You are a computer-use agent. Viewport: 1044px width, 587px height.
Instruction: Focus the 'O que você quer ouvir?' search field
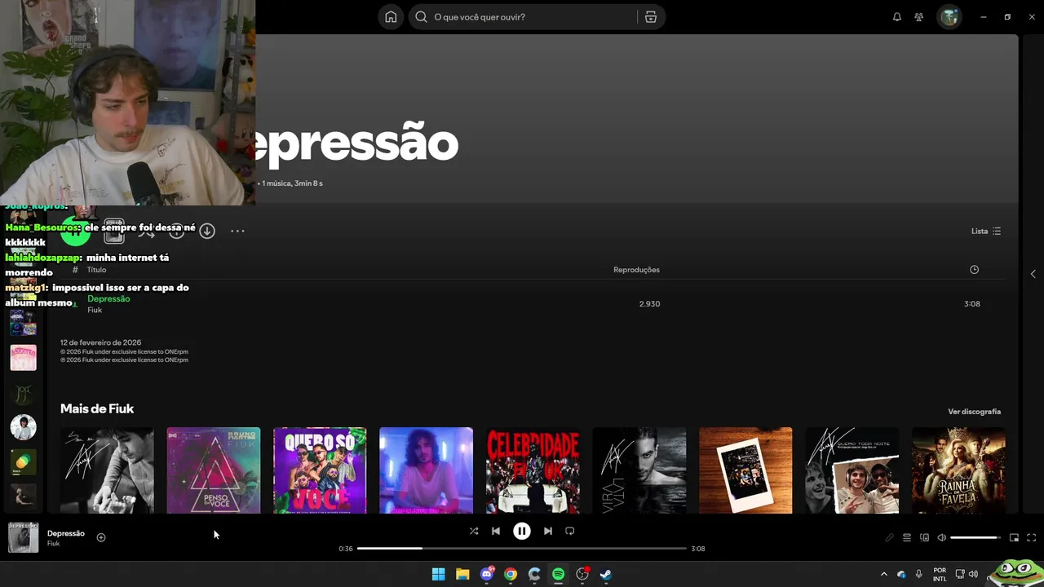pos(537,17)
